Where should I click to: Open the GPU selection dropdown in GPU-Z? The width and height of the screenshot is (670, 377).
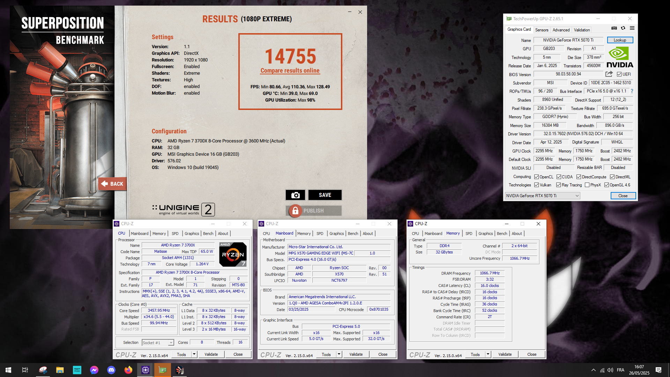542,196
